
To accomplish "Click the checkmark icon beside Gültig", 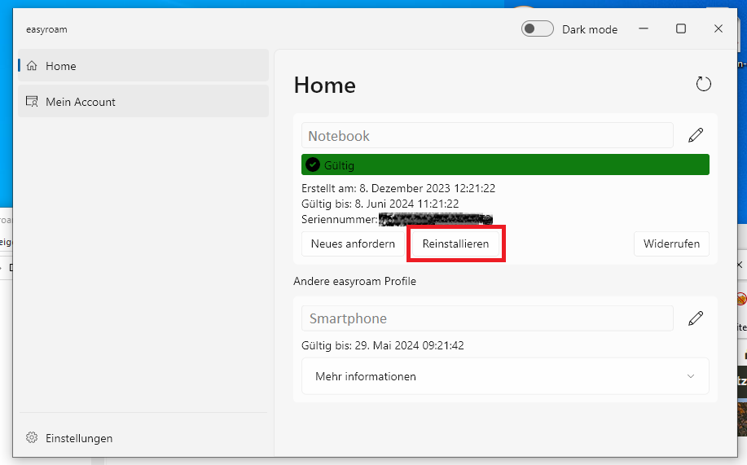I will 313,165.
